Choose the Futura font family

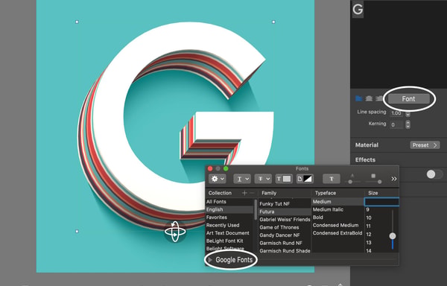[x=285, y=212]
